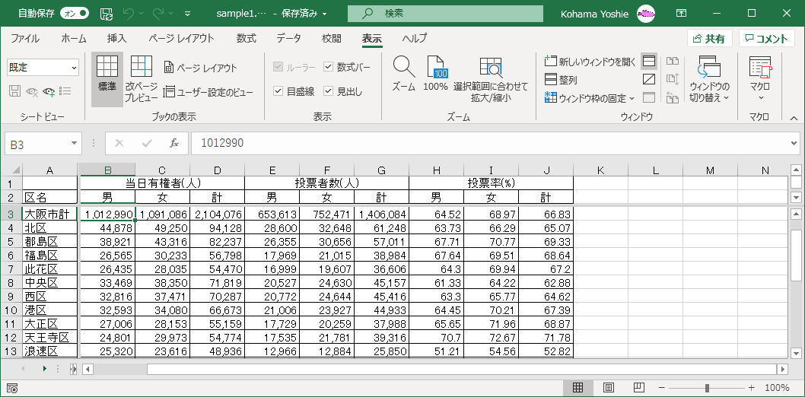Screen dimensions: 805x397
Task: Click the 検索 search box
Action: pos(445,14)
